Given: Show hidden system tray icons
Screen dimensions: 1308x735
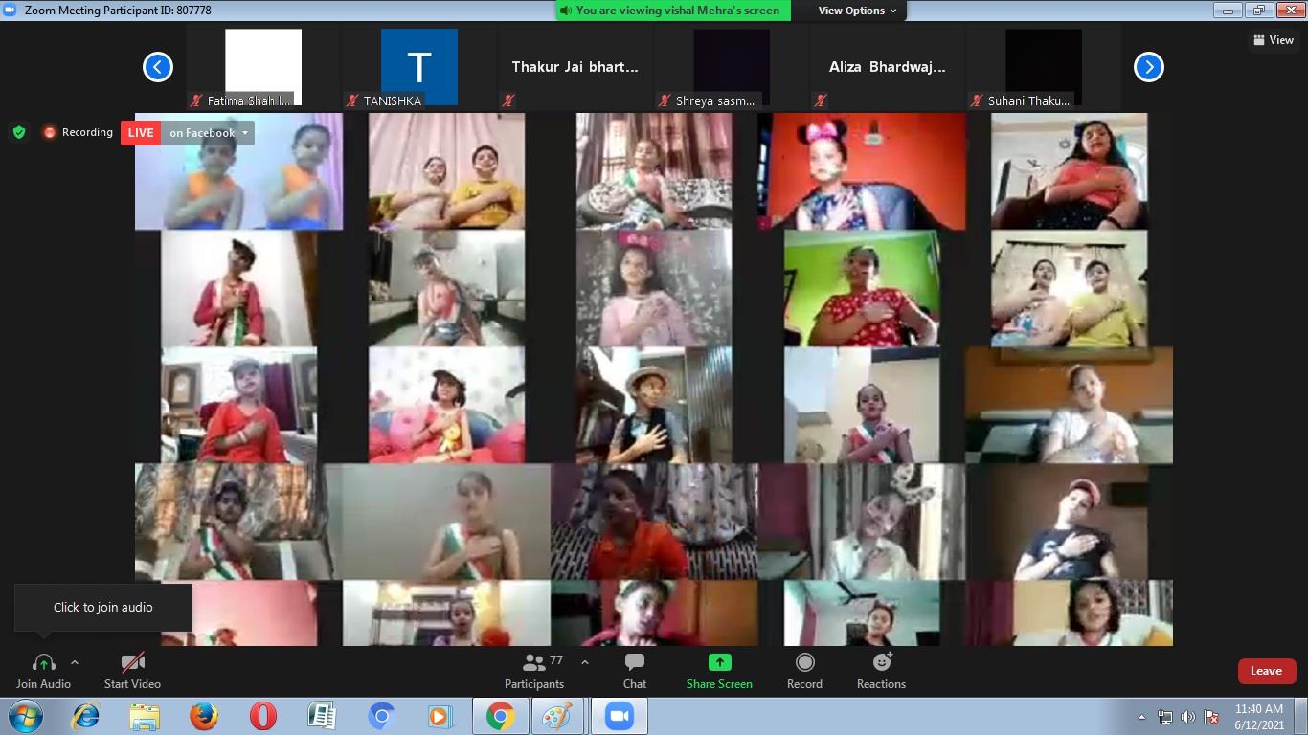Looking at the screenshot, I should coord(1141,717).
